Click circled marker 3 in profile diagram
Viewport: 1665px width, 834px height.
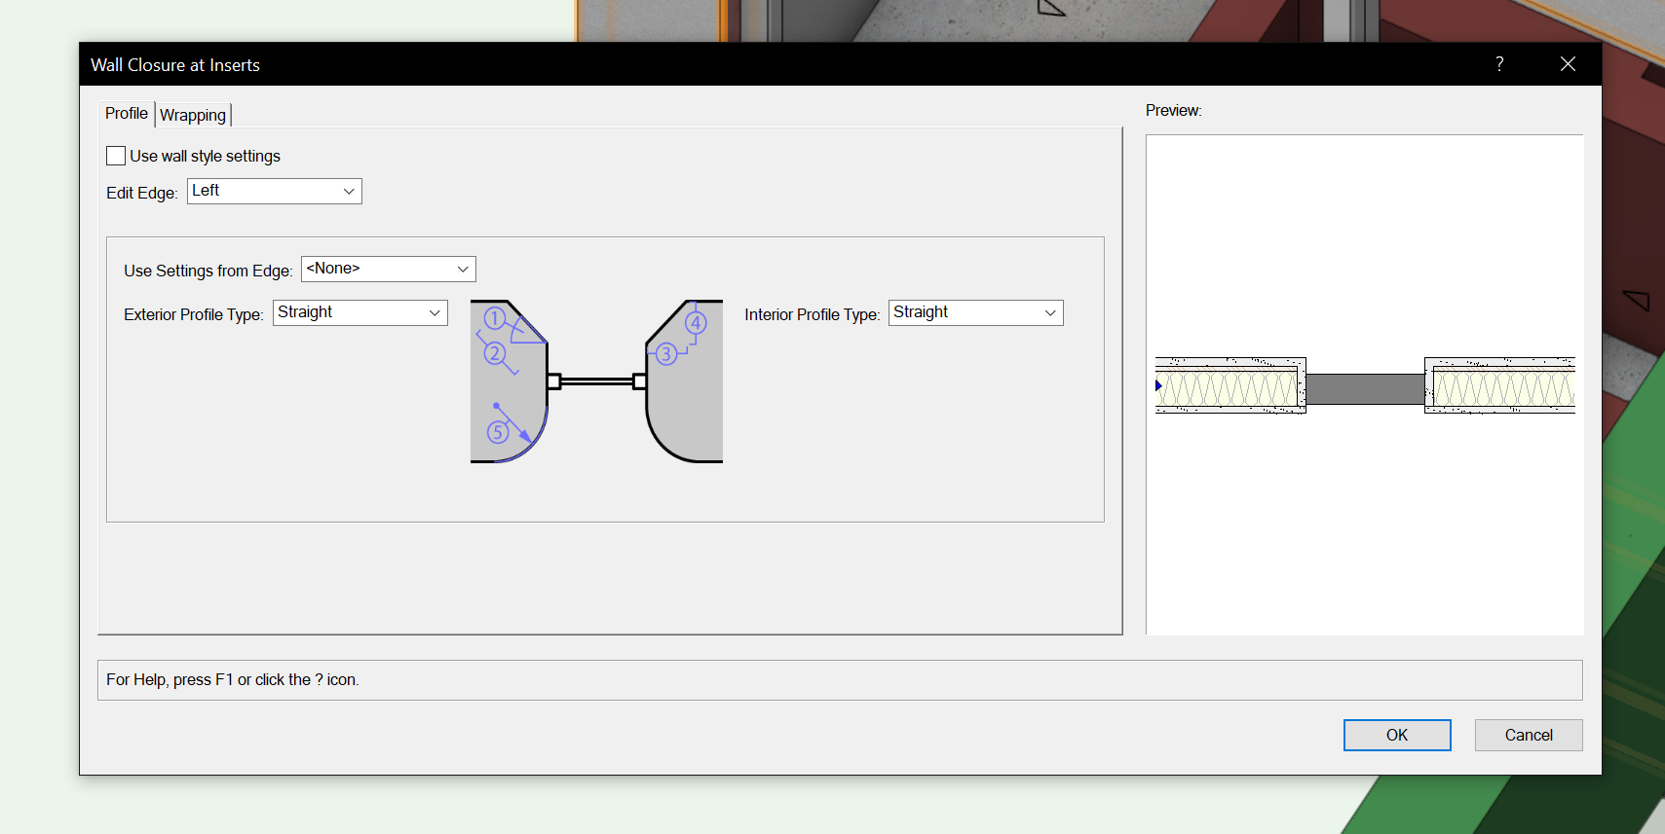coord(665,354)
